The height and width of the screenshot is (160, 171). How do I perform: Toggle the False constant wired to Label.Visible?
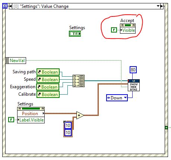coord(11,120)
